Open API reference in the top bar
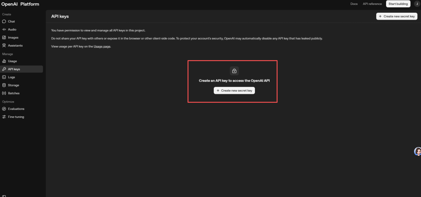 click(372, 4)
